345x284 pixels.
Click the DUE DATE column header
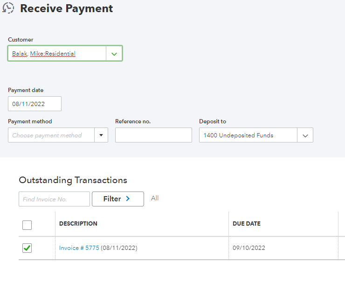(247, 224)
